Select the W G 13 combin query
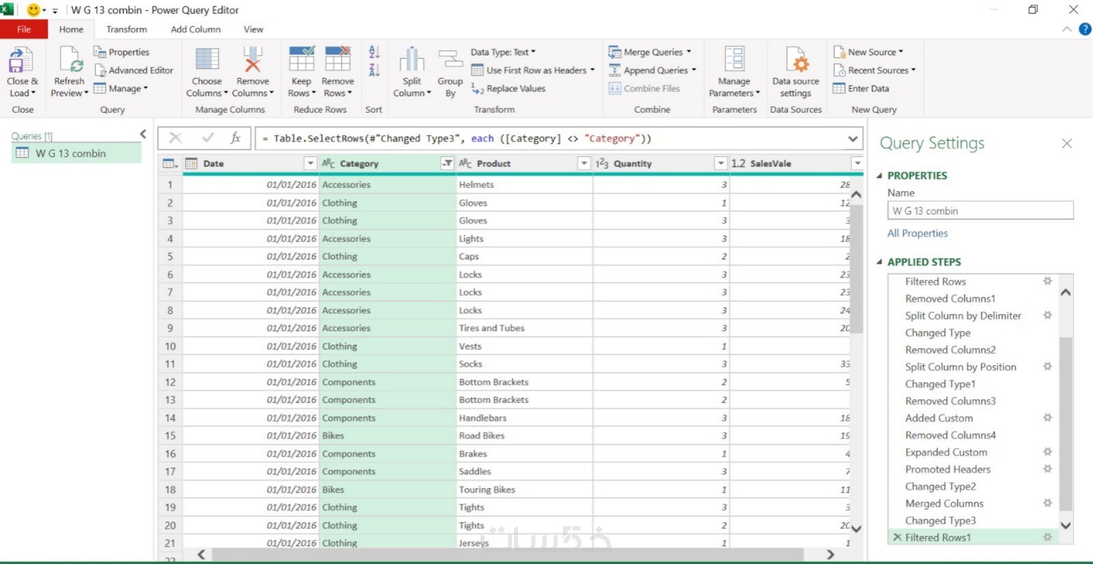Viewport: 1093px width, 564px height. pyautogui.click(x=77, y=154)
